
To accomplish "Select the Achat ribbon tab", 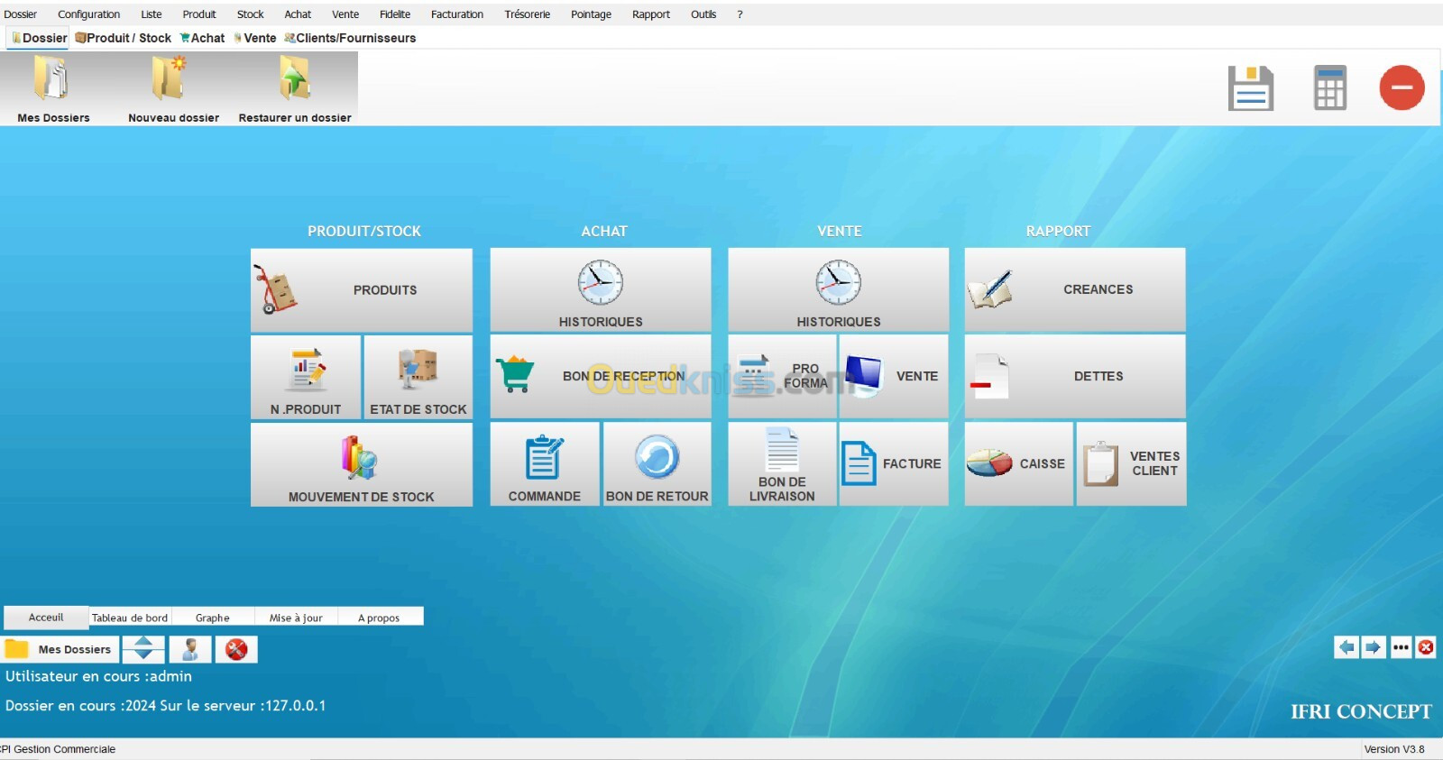I will [x=202, y=38].
